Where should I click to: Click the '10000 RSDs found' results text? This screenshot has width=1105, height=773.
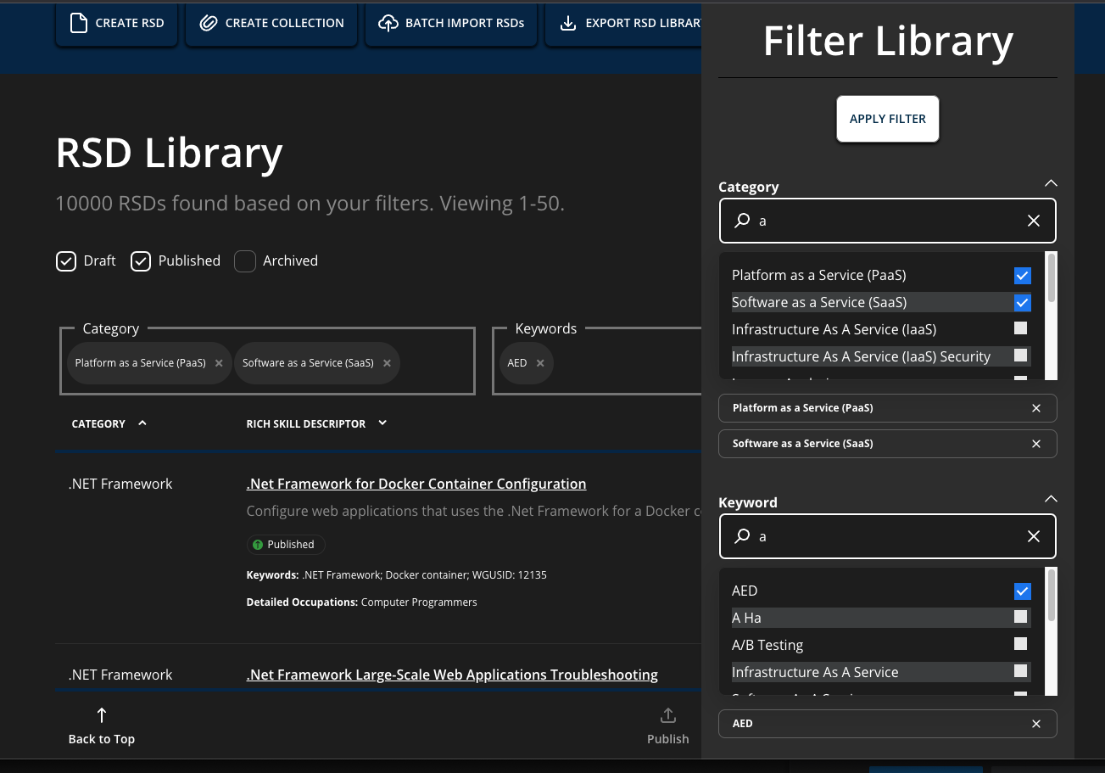pyautogui.click(x=310, y=204)
